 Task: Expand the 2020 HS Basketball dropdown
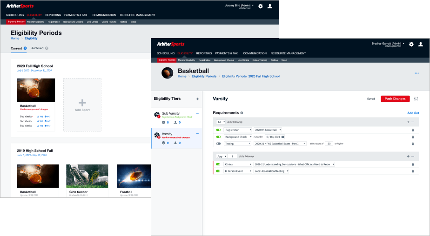268,130
